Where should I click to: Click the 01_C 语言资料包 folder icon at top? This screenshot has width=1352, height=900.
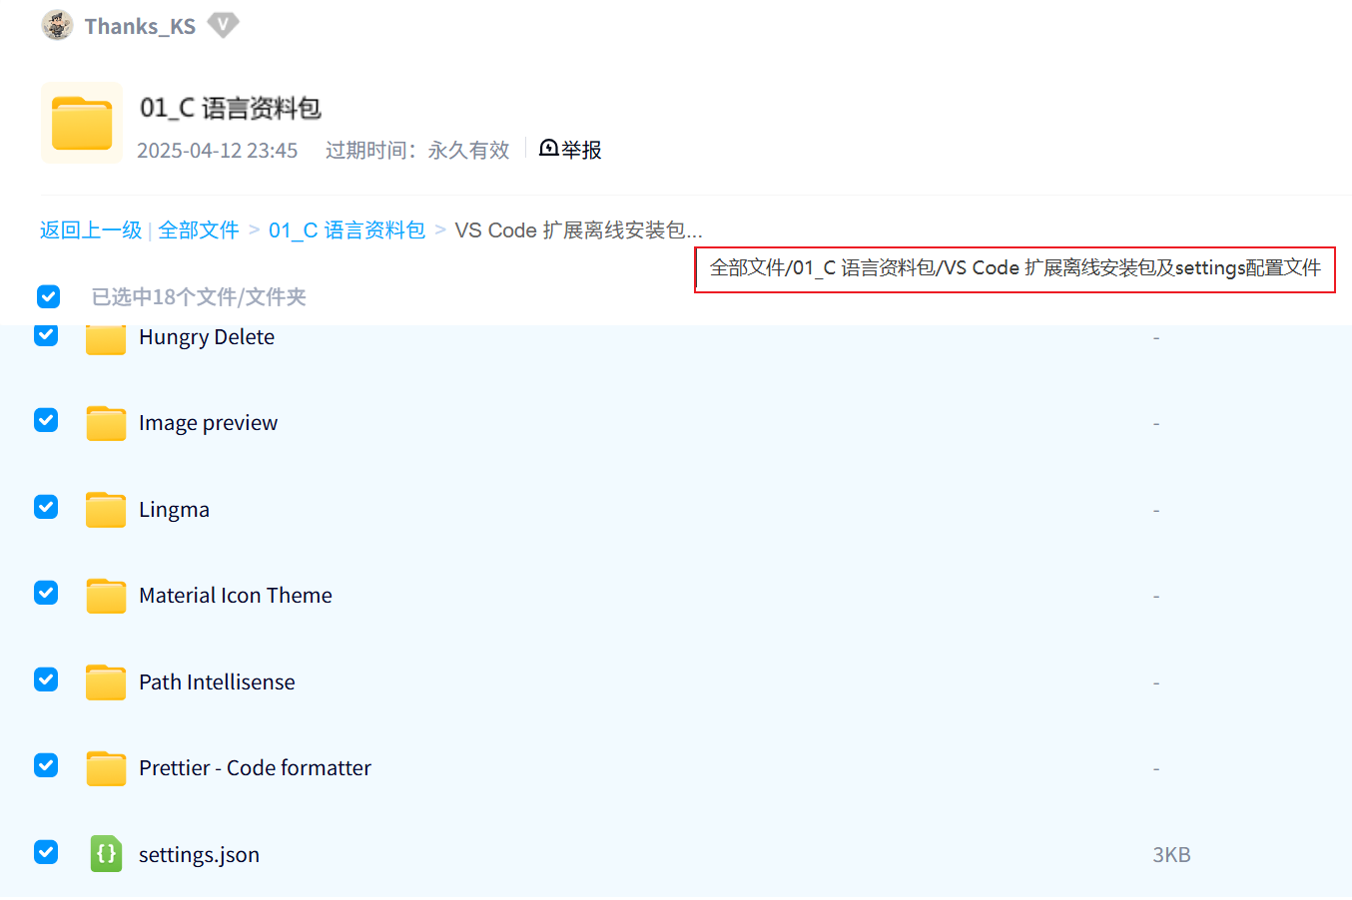point(81,122)
